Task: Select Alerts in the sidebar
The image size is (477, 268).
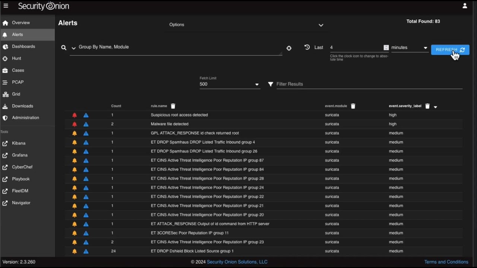Action: 27,35
